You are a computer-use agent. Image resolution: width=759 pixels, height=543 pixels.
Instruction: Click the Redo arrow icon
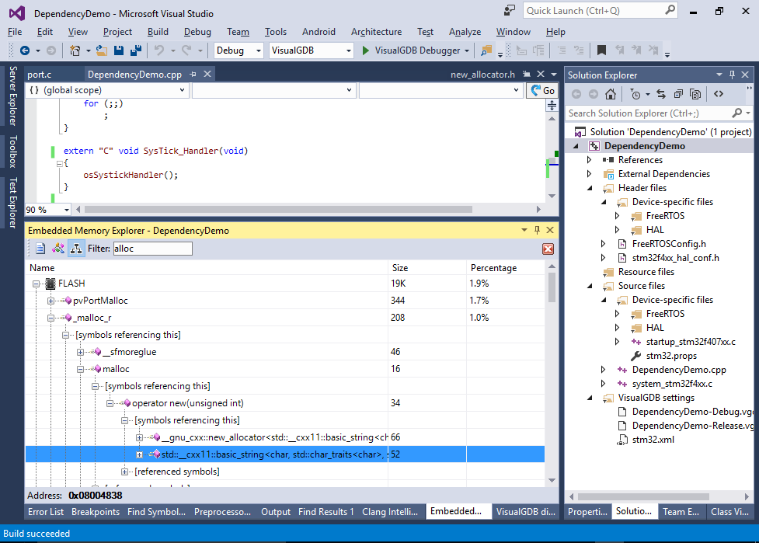pyautogui.click(x=186, y=50)
